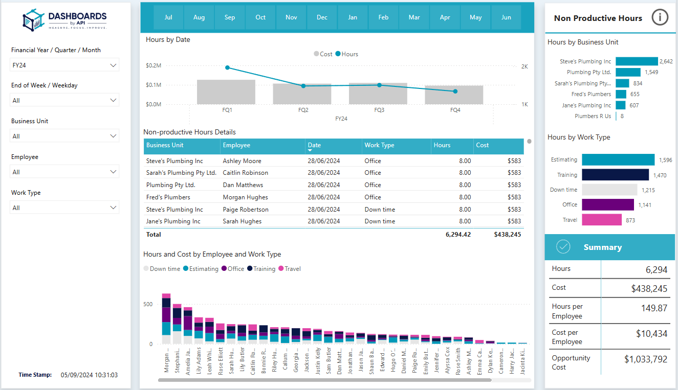This screenshot has height=390, width=678.
Task: Open End of Week / Weekday dropdown
Action: (x=65, y=101)
